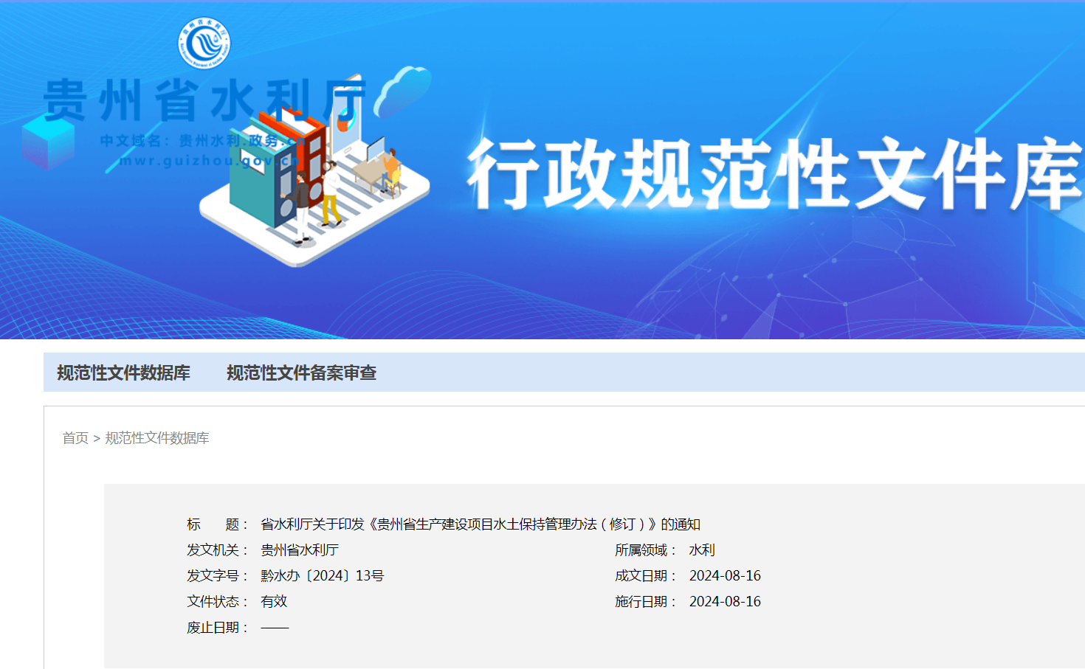Open the 规范性文件数据库 tab

coord(123,372)
